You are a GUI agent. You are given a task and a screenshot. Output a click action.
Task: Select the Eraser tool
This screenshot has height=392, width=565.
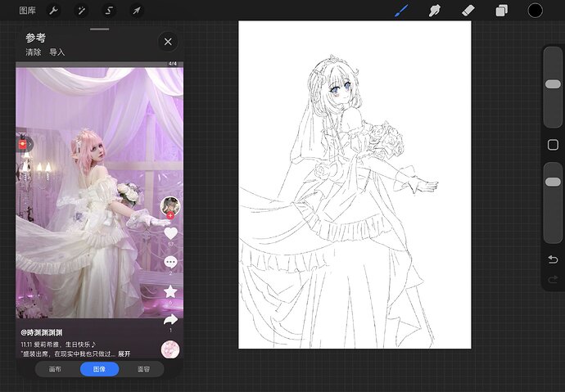(468, 11)
